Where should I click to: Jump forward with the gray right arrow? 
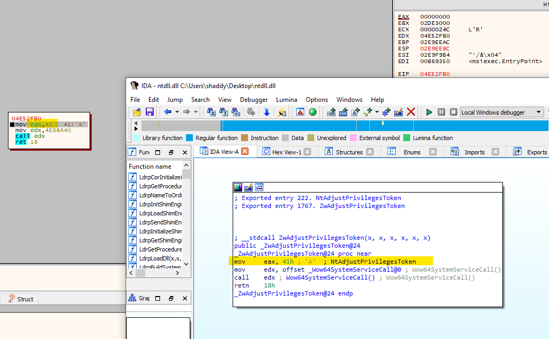187,112
